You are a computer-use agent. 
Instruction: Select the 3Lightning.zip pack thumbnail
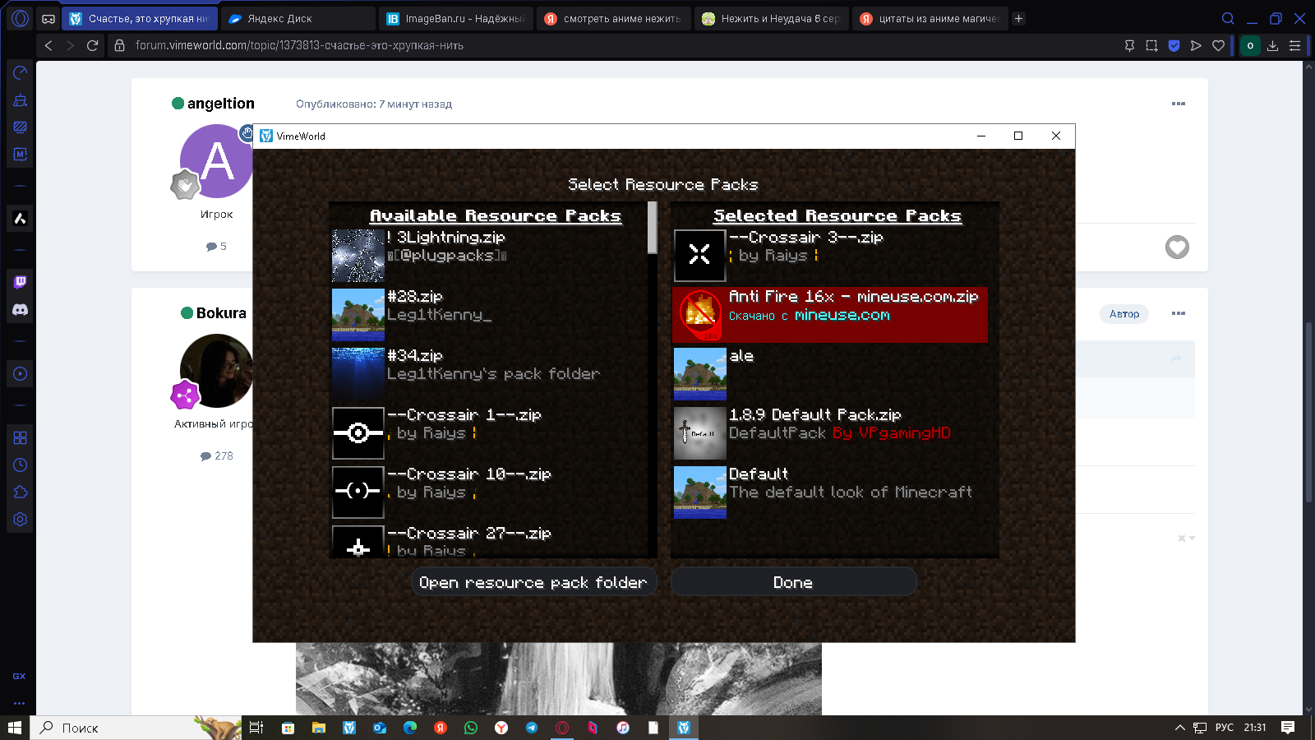tap(358, 256)
